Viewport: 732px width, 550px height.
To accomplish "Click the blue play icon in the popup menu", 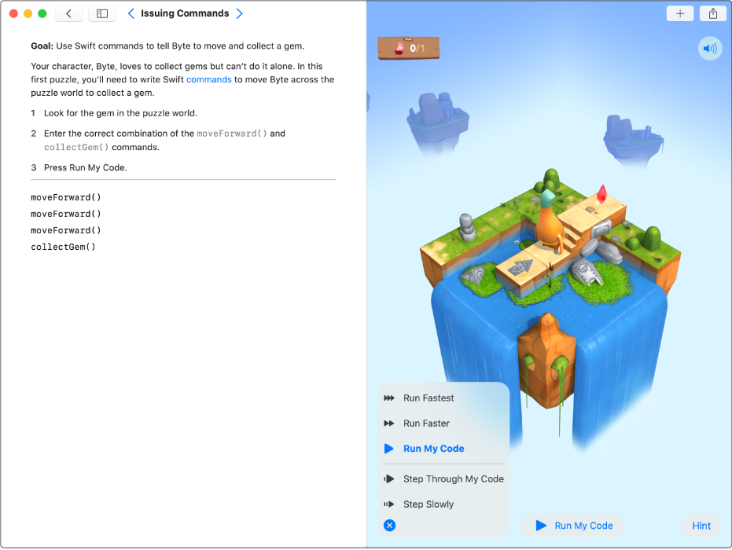I will (x=389, y=449).
